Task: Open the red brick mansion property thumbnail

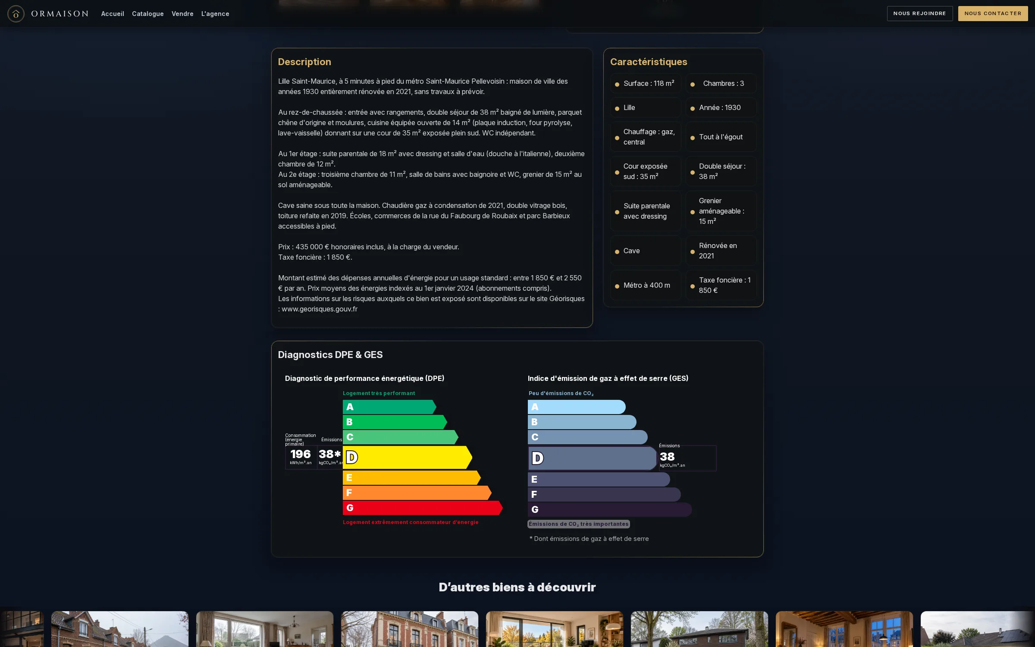Action: click(x=410, y=629)
